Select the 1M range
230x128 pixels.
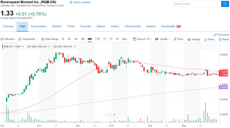(x=76, y=39)
